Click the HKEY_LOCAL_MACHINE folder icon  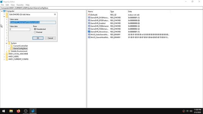7,54
